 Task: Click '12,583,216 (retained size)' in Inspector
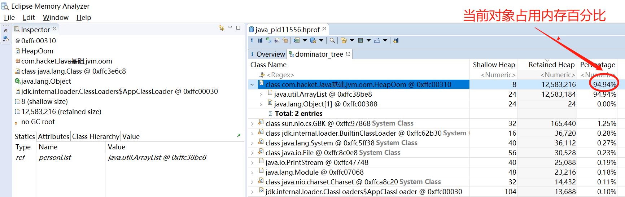point(61,112)
